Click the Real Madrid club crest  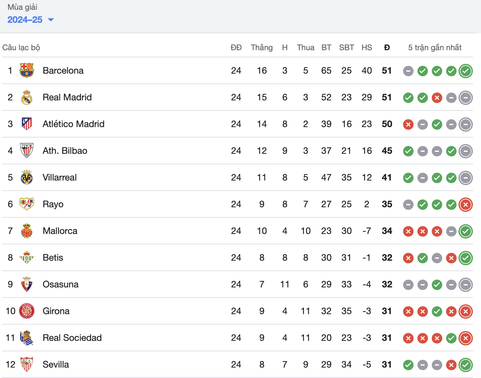point(27,97)
